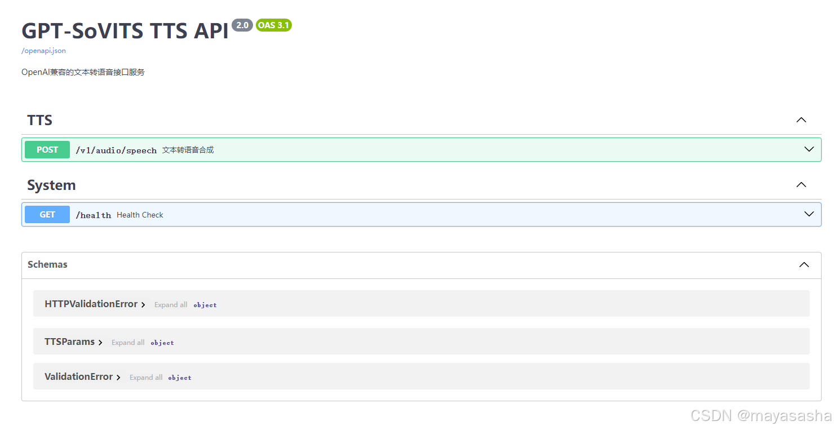This screenshot has width=834, height=430.
Task: Click the POST method badge
Action: pyautogui.click(x=47, y=150)
